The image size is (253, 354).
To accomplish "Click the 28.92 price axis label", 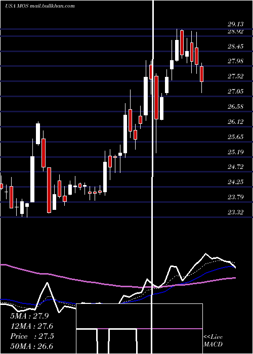I will [x=236, y=31].
